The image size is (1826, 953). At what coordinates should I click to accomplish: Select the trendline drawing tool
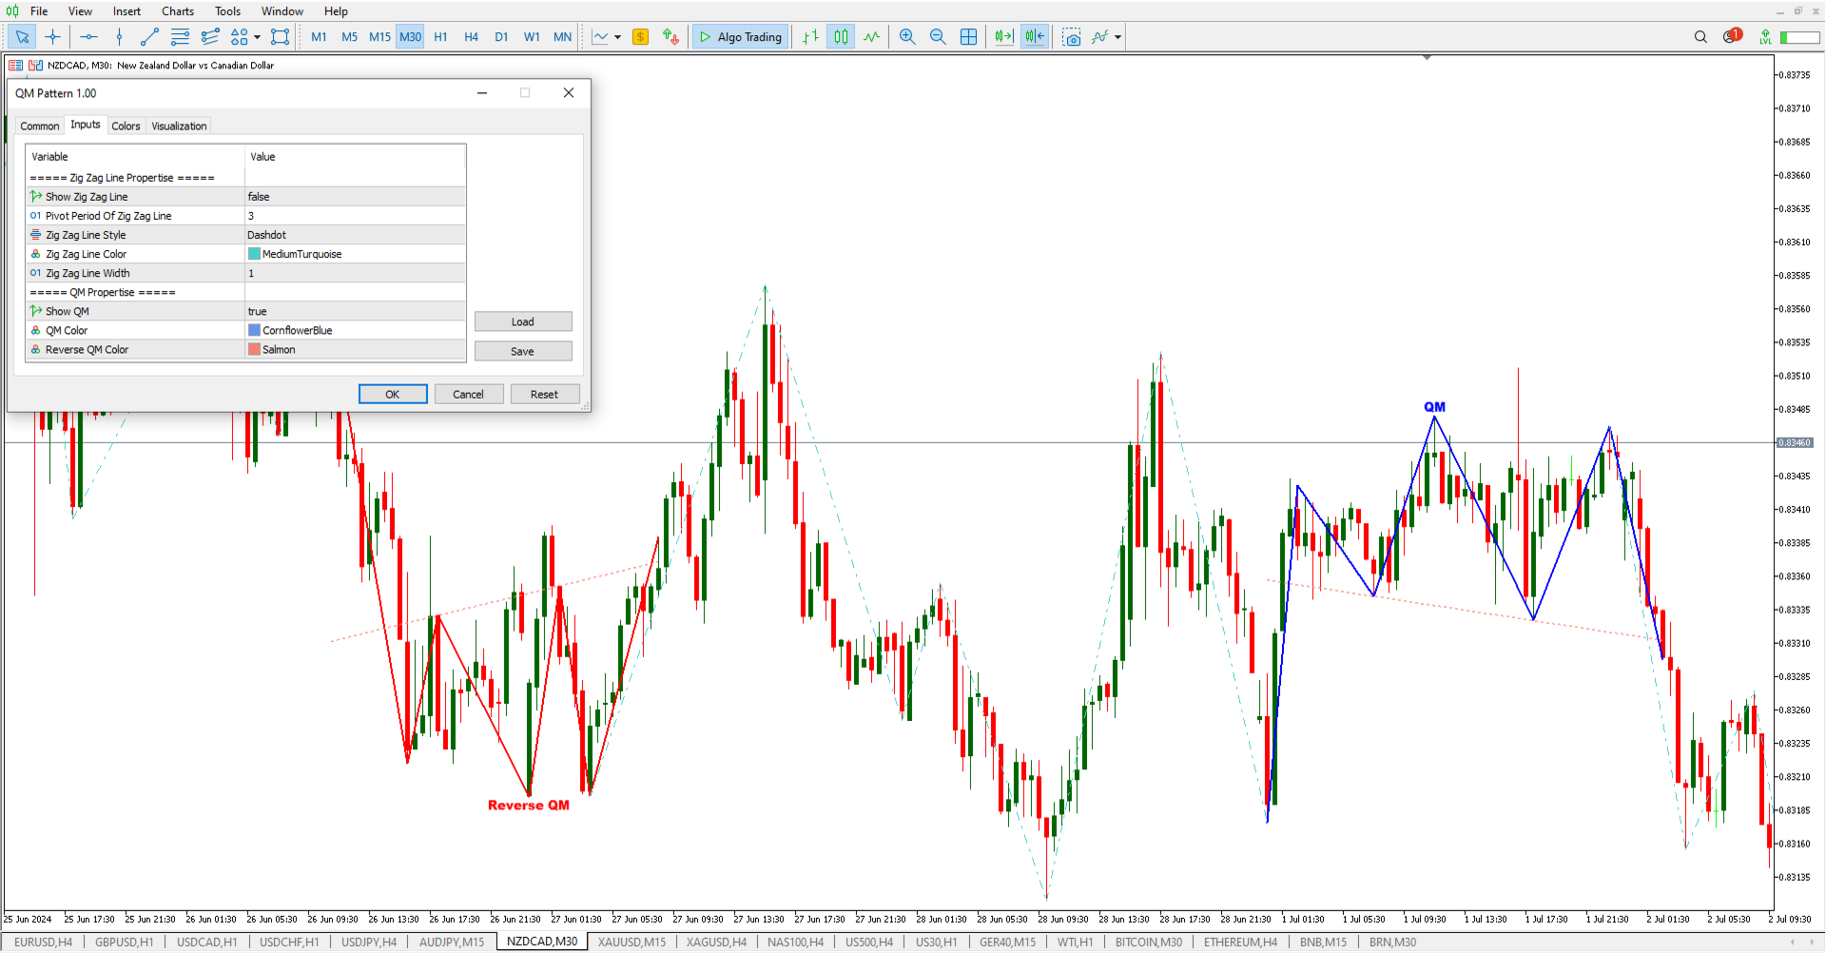pos(149,37)
